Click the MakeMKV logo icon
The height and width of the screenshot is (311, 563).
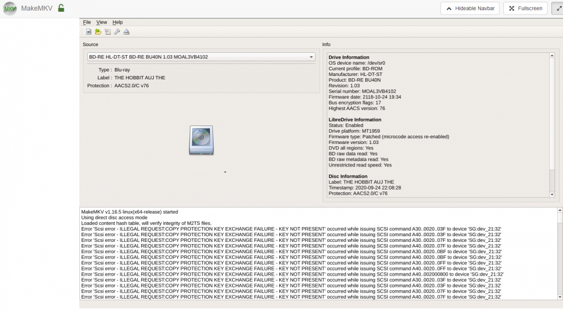click(x=10, y=8)
